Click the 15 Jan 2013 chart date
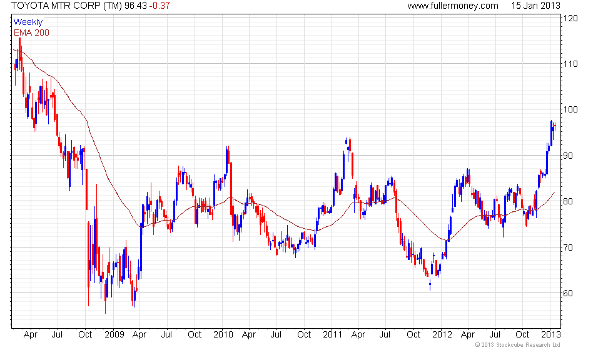The height and width of the screenshot is (350, 613). click(535, 6)
